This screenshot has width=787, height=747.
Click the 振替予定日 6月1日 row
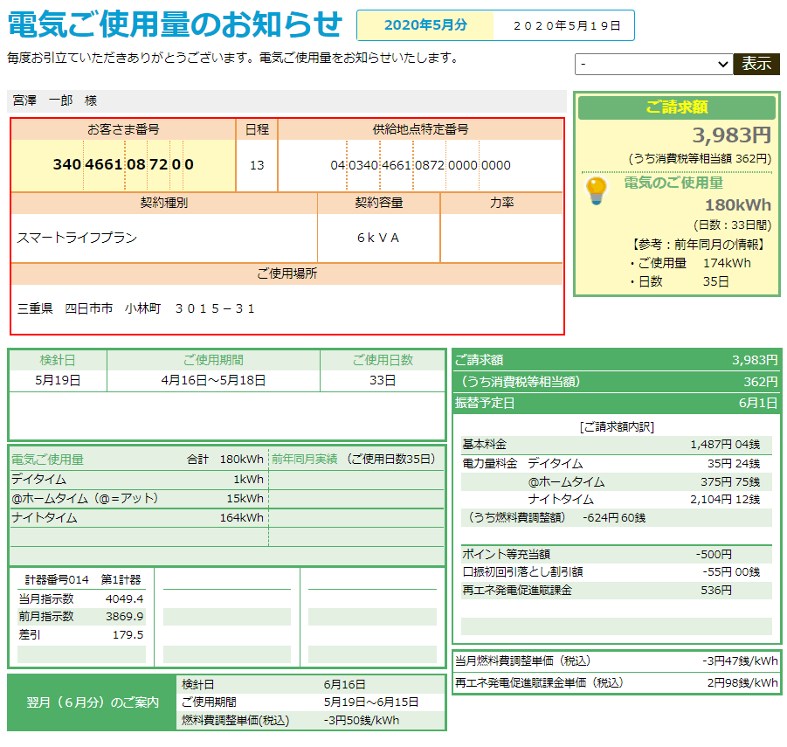click(616, 403)
